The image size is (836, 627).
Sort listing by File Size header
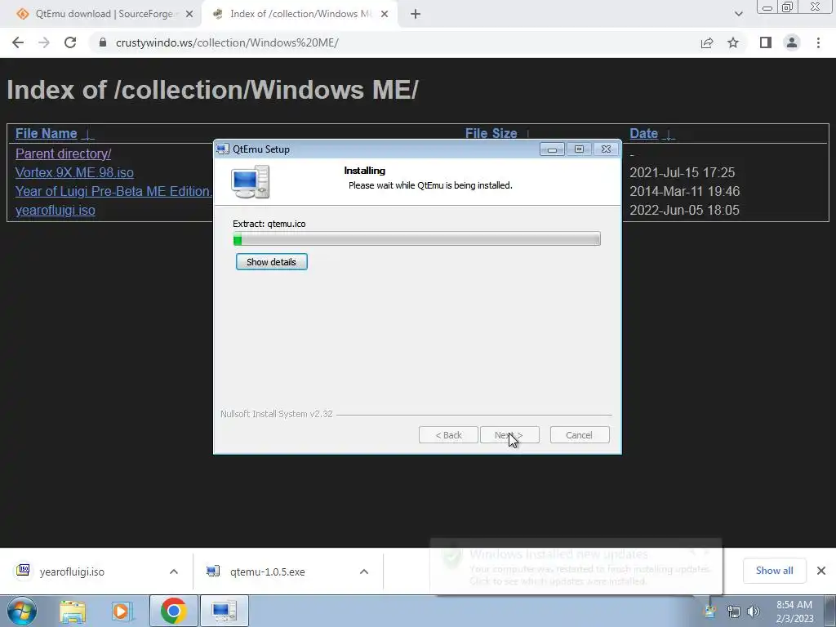[491, 133]
